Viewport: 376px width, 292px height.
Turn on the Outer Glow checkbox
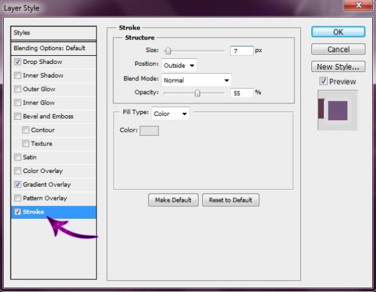point(18,90)
